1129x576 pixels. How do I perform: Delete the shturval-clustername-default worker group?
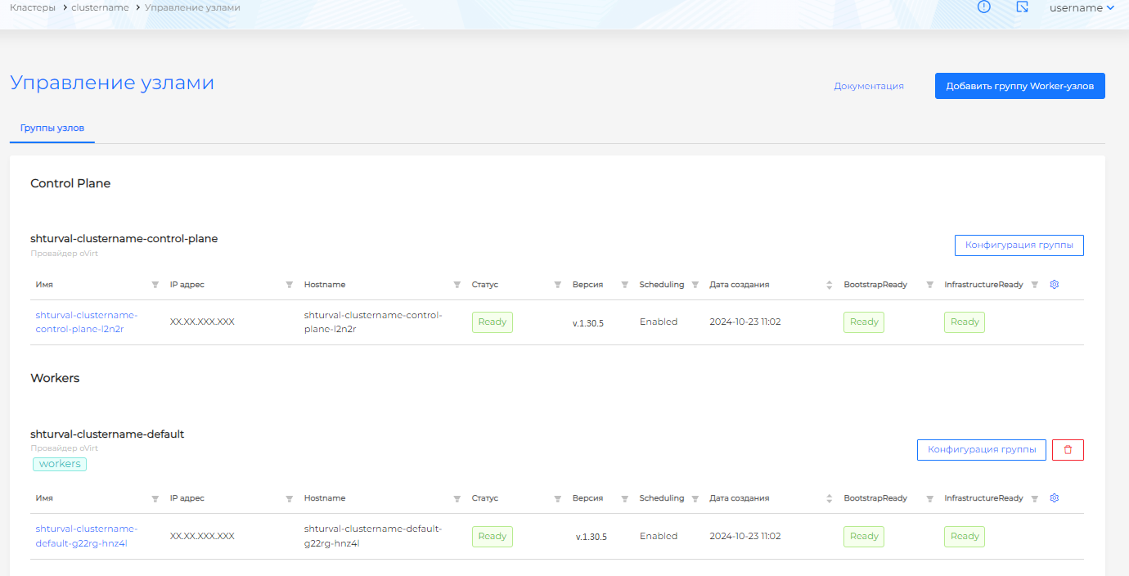click(x=1068, y=449)
